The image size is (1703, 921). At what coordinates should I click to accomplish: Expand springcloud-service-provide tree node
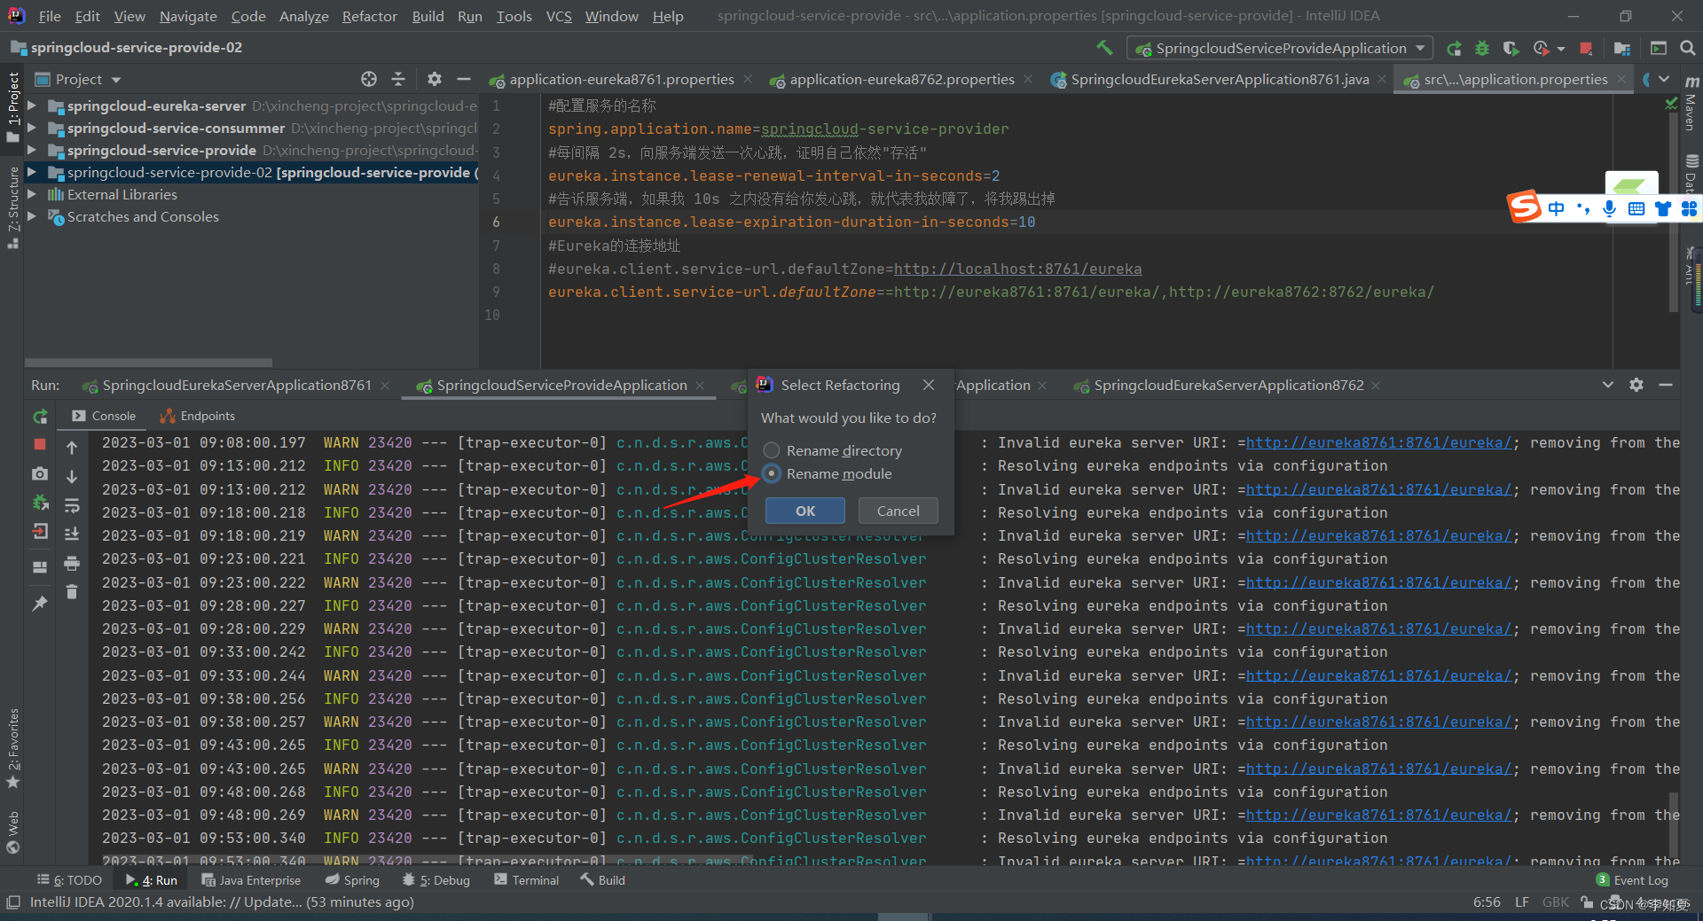32,150
